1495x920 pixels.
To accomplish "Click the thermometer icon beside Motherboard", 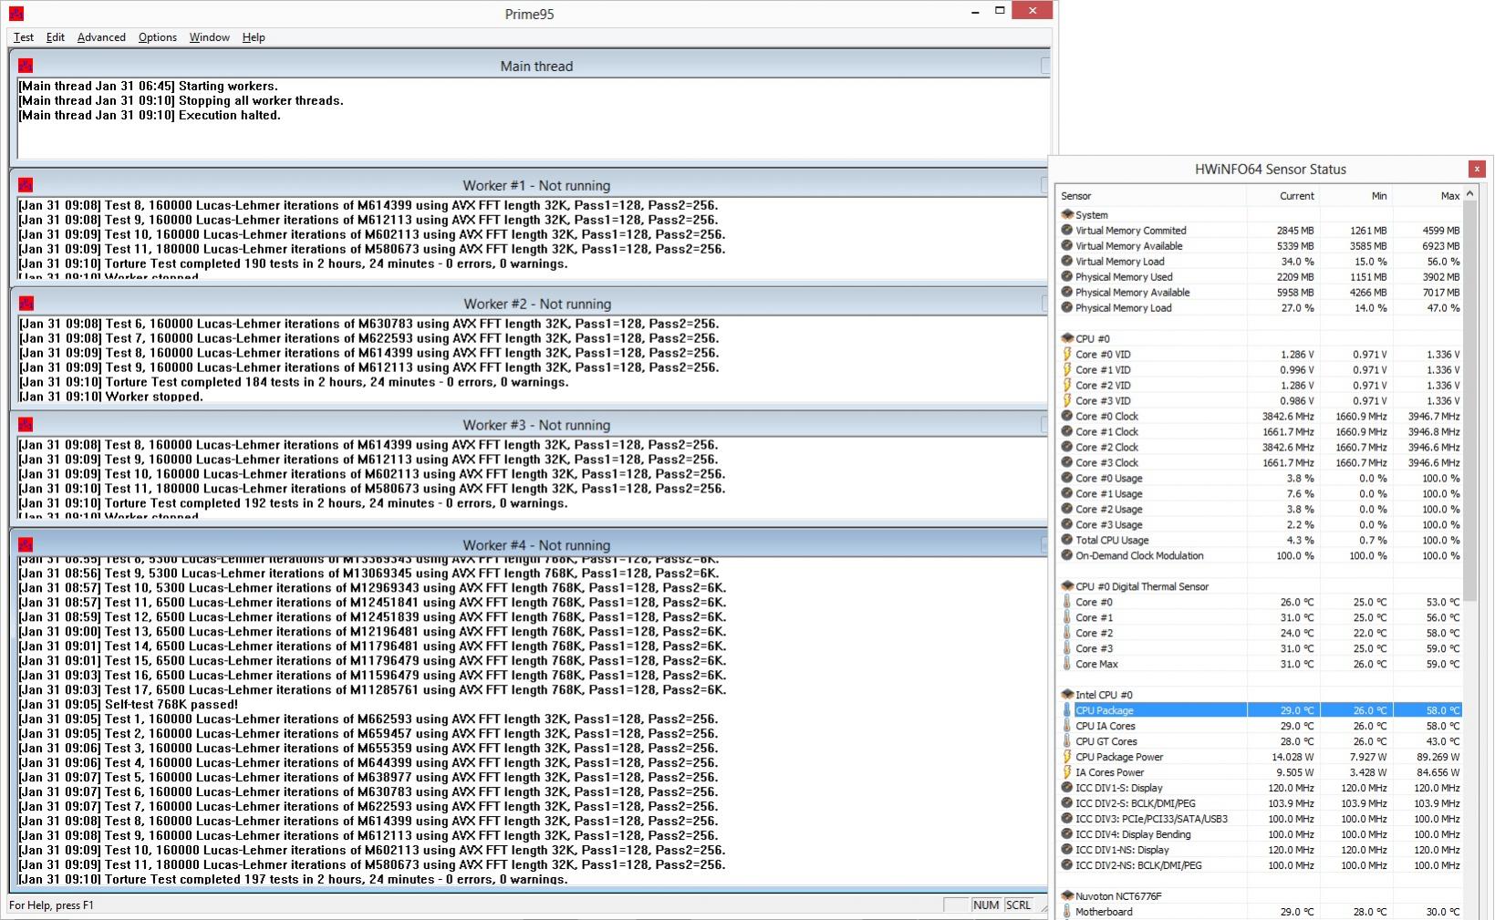I will 1067,912.
